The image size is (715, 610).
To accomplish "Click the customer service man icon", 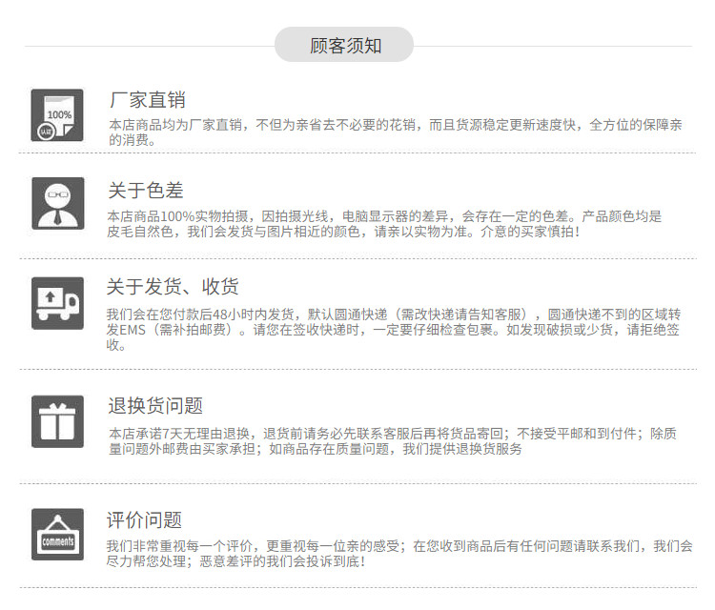I will (57, 203).
